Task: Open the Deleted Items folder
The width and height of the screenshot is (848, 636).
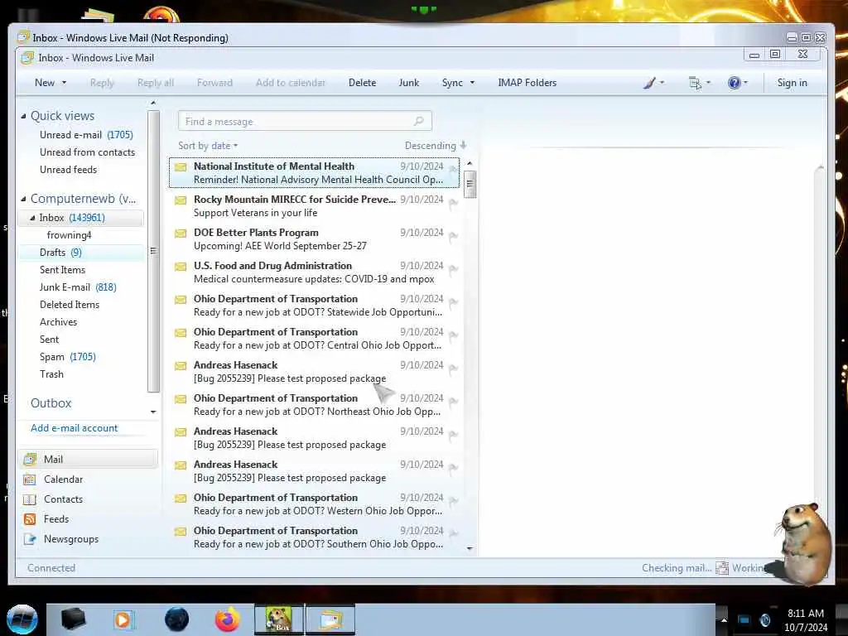Action: click(x=70, y=305)
